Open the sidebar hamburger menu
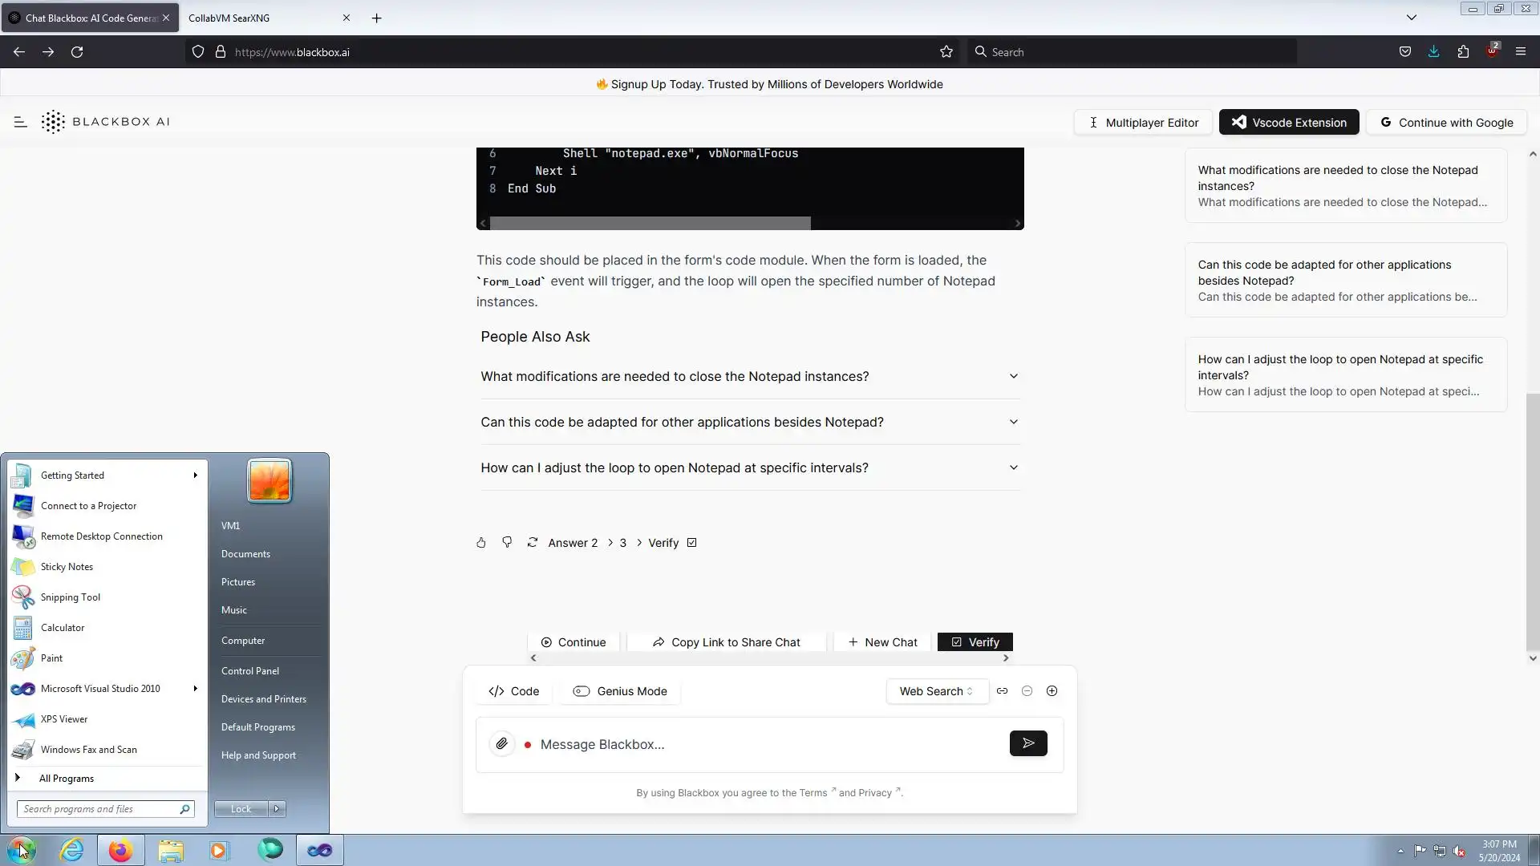Viewport: 1540px width, 866px height. [x=21, y=122]
